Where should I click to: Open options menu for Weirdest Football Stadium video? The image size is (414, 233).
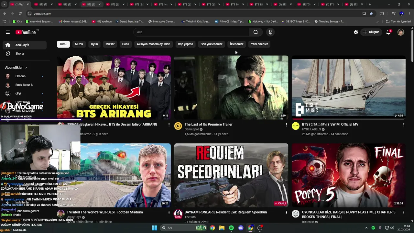169,213
